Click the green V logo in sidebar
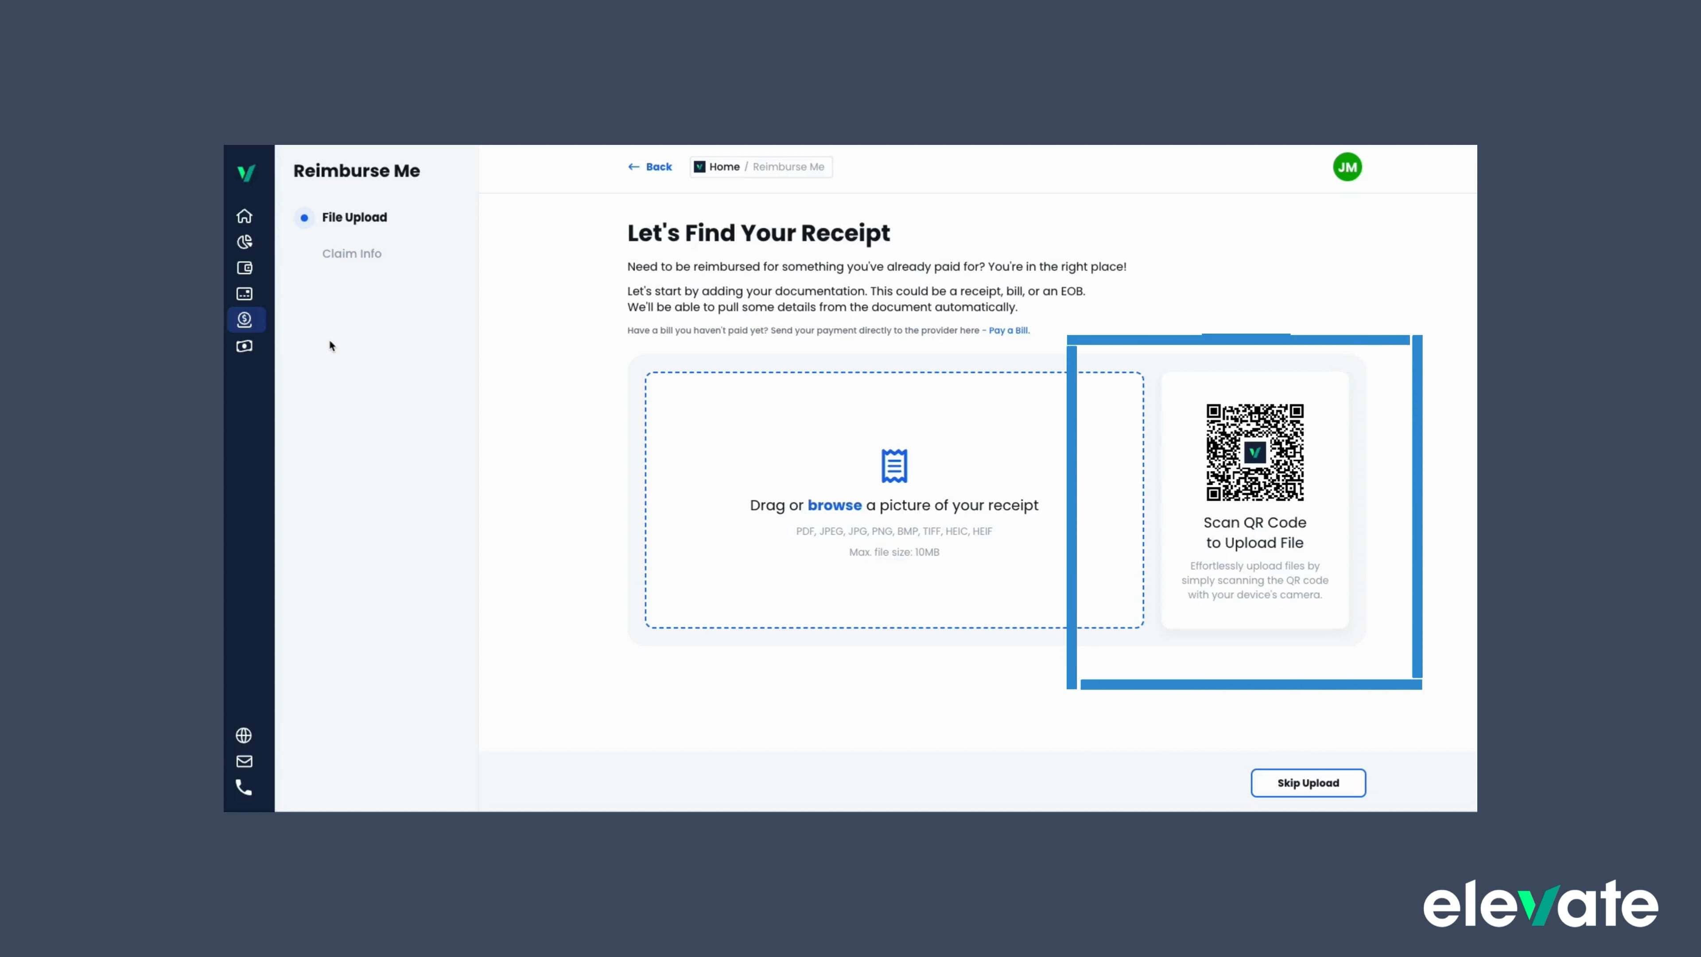The height and width of the screenshot is (957, 1701). pos(246,173)
